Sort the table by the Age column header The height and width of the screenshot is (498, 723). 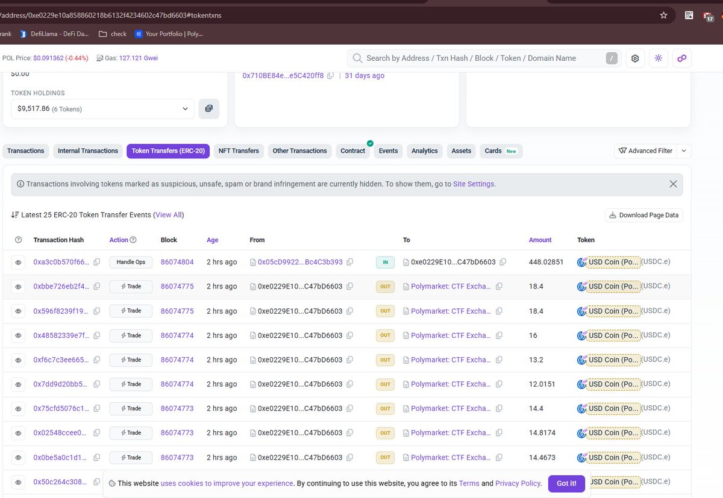[x=213, y=240]
